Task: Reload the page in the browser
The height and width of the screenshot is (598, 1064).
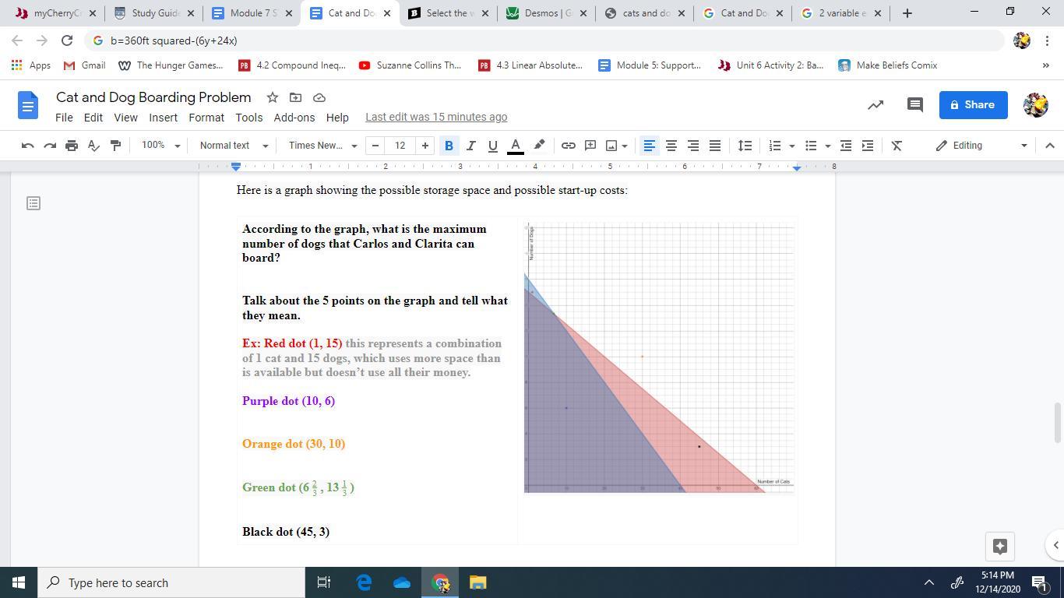Action: [67, 40]
